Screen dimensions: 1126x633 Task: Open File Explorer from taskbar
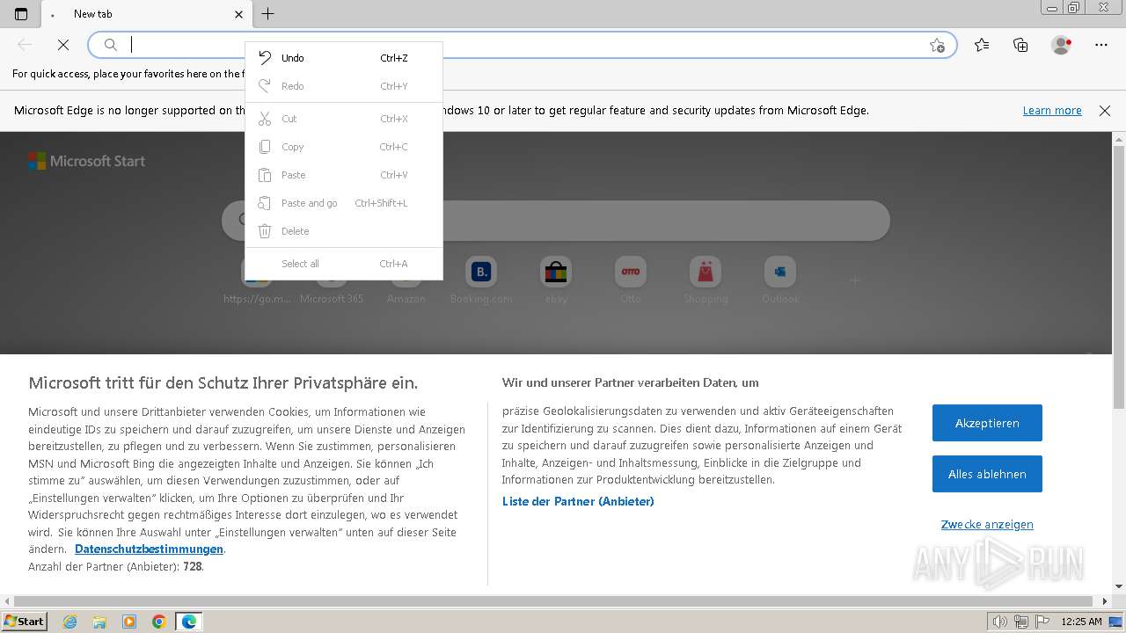(99, 622)
